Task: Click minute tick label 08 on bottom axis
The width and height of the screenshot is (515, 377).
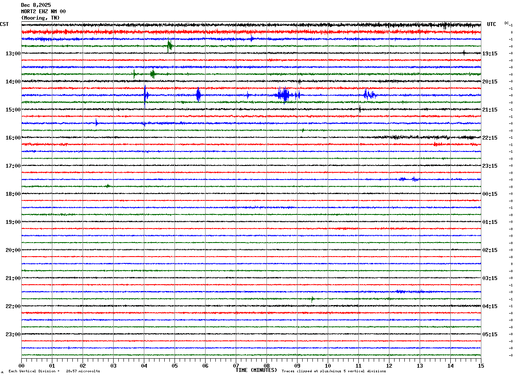Action: [266, 366]
